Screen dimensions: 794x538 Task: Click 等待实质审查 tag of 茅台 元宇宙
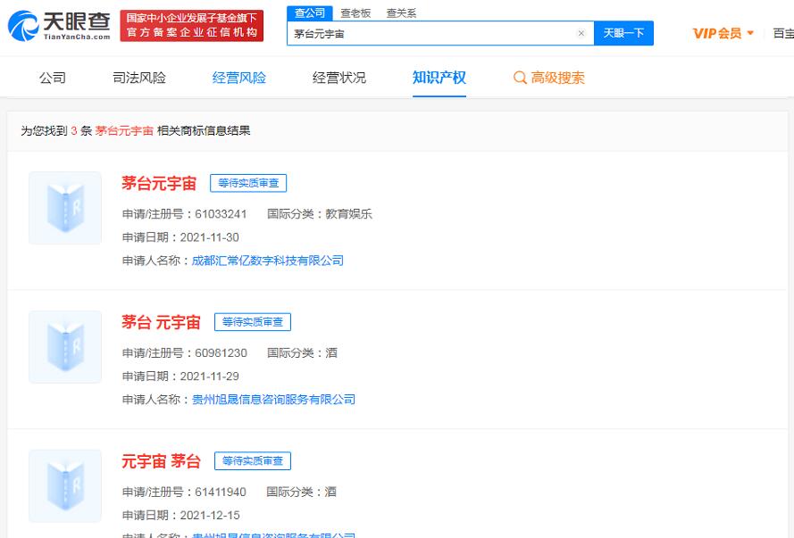[253, 322]
